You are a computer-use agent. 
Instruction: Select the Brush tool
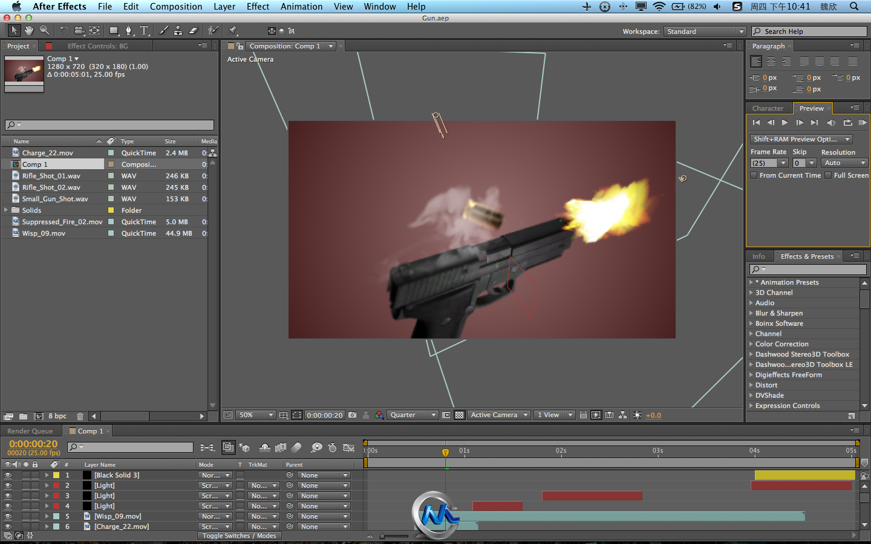tap(163, 30)
